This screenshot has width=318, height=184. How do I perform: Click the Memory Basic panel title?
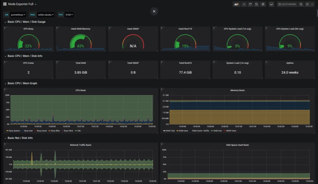238,90
